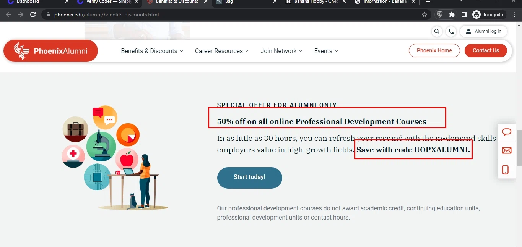The image size is (522, 247).
Task: Click the mobile phone icon on side widget
Action: coord(506,170)
